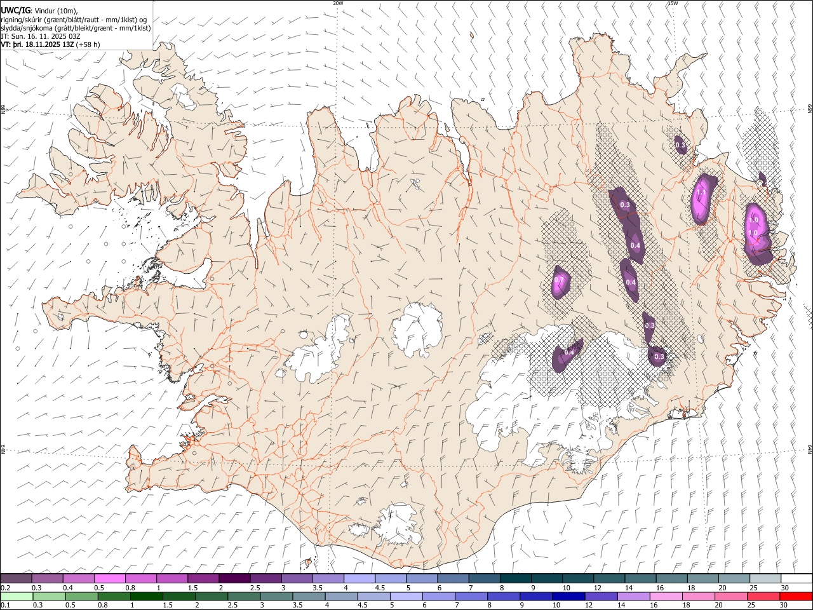Click the bright magenta 0.5–0.8 swatch on upper scale
Image resolution: width=813 pixels, height=610 pixels.
(x=110, y=578)
